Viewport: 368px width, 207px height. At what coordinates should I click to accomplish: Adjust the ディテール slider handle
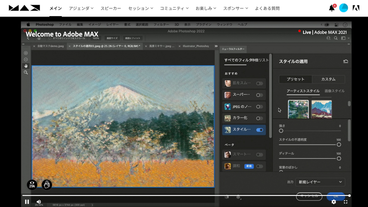[339, 158]
